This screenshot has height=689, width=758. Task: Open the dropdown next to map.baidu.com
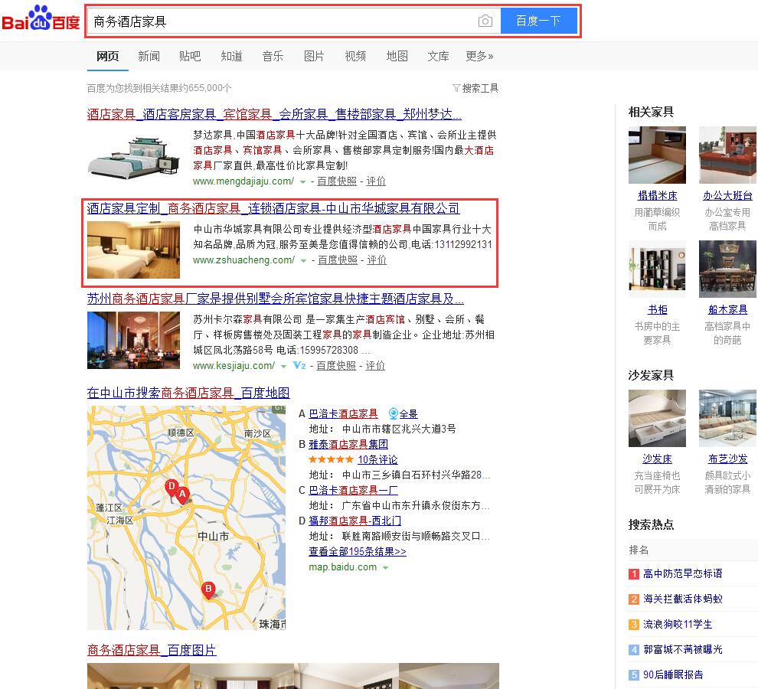385,568
